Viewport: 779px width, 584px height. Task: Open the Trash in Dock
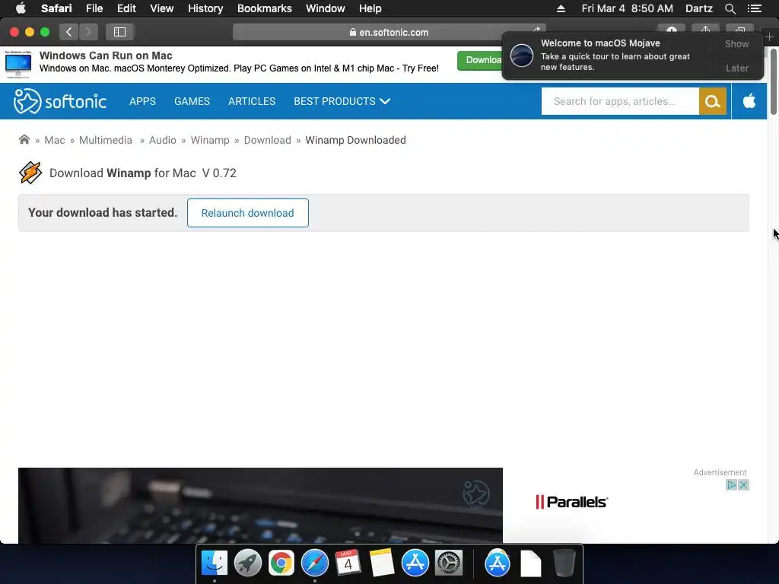click(564, 563)
